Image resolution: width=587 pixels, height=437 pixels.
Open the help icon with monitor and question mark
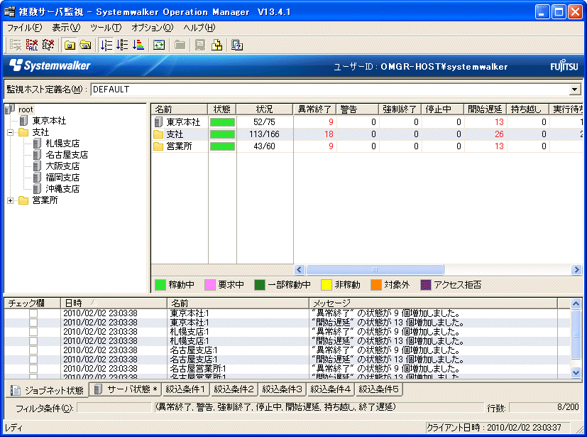(237, 45)
